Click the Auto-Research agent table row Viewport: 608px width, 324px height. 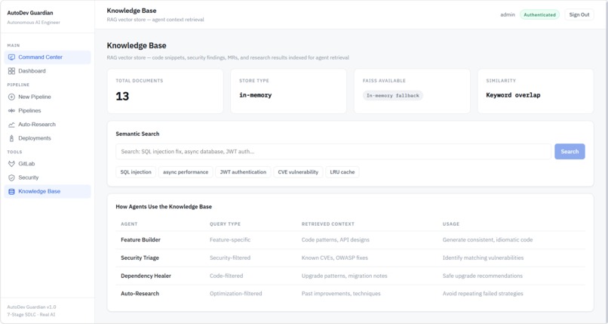(x=351, y=294)
